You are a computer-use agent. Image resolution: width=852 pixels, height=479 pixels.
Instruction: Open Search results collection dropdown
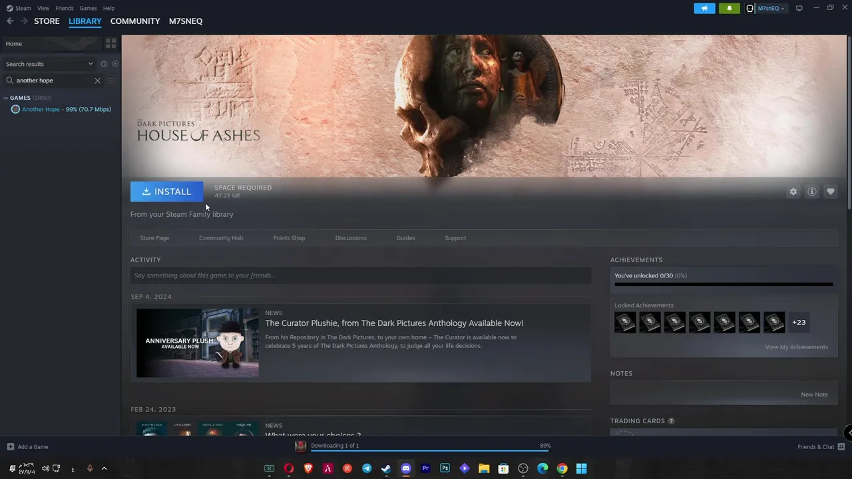50,64
